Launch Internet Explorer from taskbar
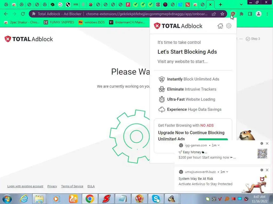Screen dimensions: 273x204 [24, 199]
